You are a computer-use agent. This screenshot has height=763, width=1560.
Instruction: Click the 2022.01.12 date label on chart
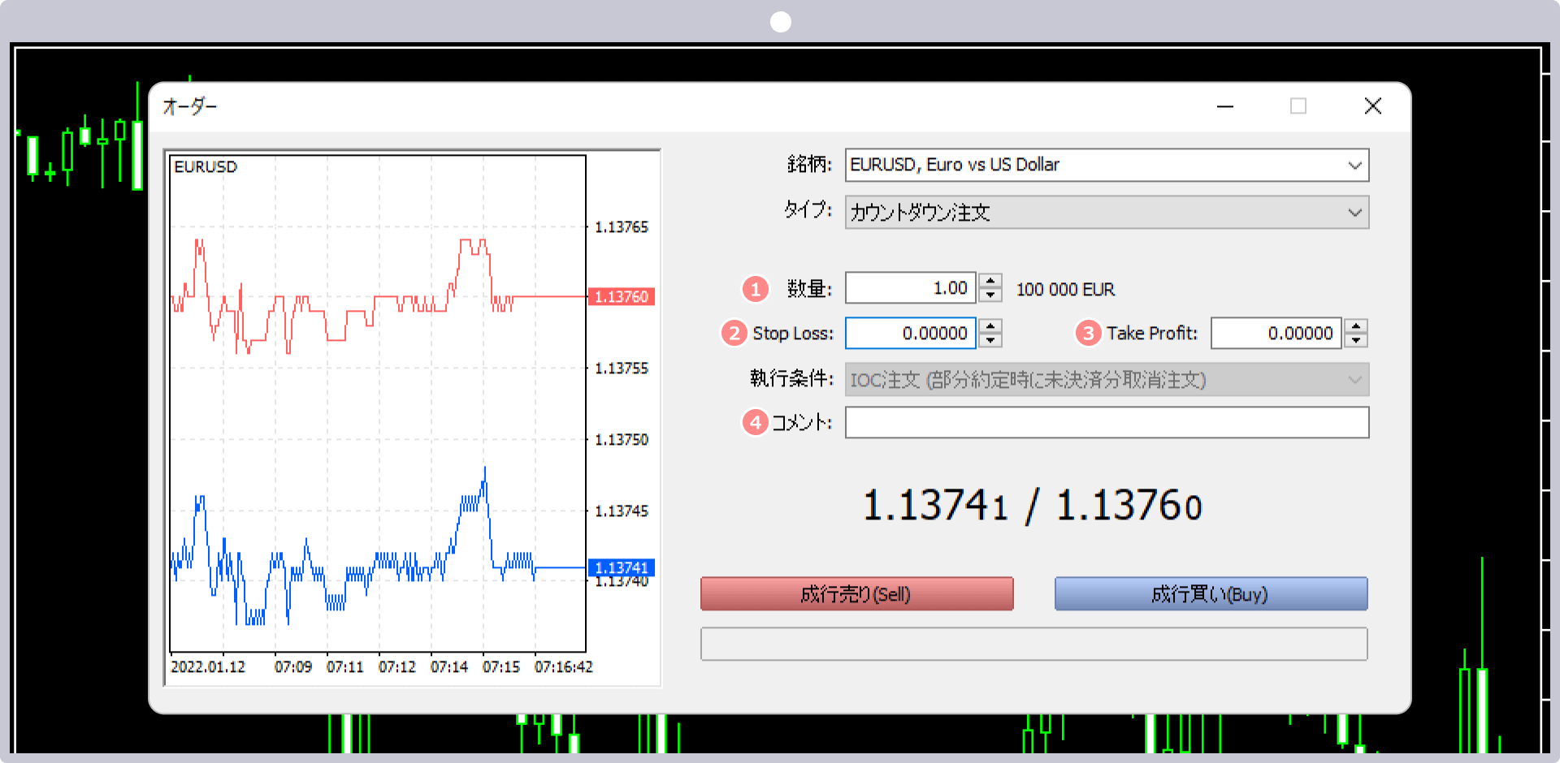coord(208,667)
